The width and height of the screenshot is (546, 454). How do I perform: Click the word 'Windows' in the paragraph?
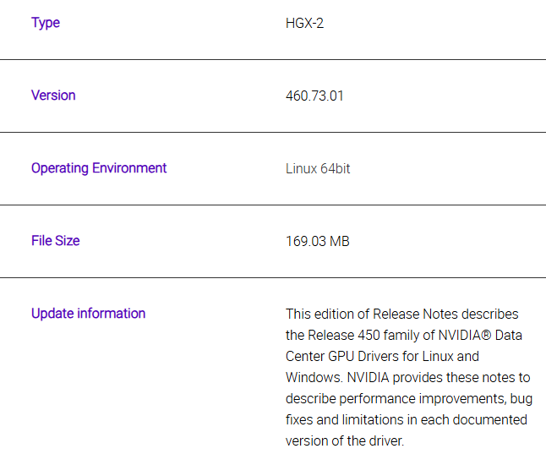pyautogui.click(x=313, y=377)
